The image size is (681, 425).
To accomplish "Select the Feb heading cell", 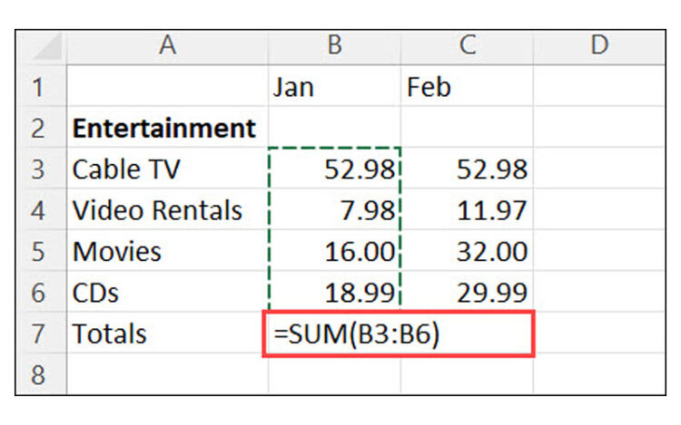I will [466, 88].
